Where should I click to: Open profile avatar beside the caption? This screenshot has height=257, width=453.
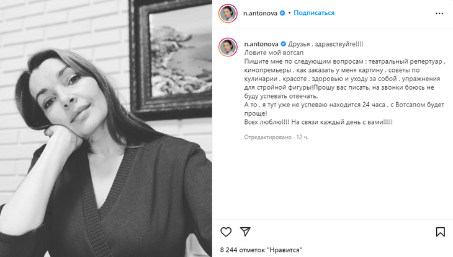(x=228, y=47)
